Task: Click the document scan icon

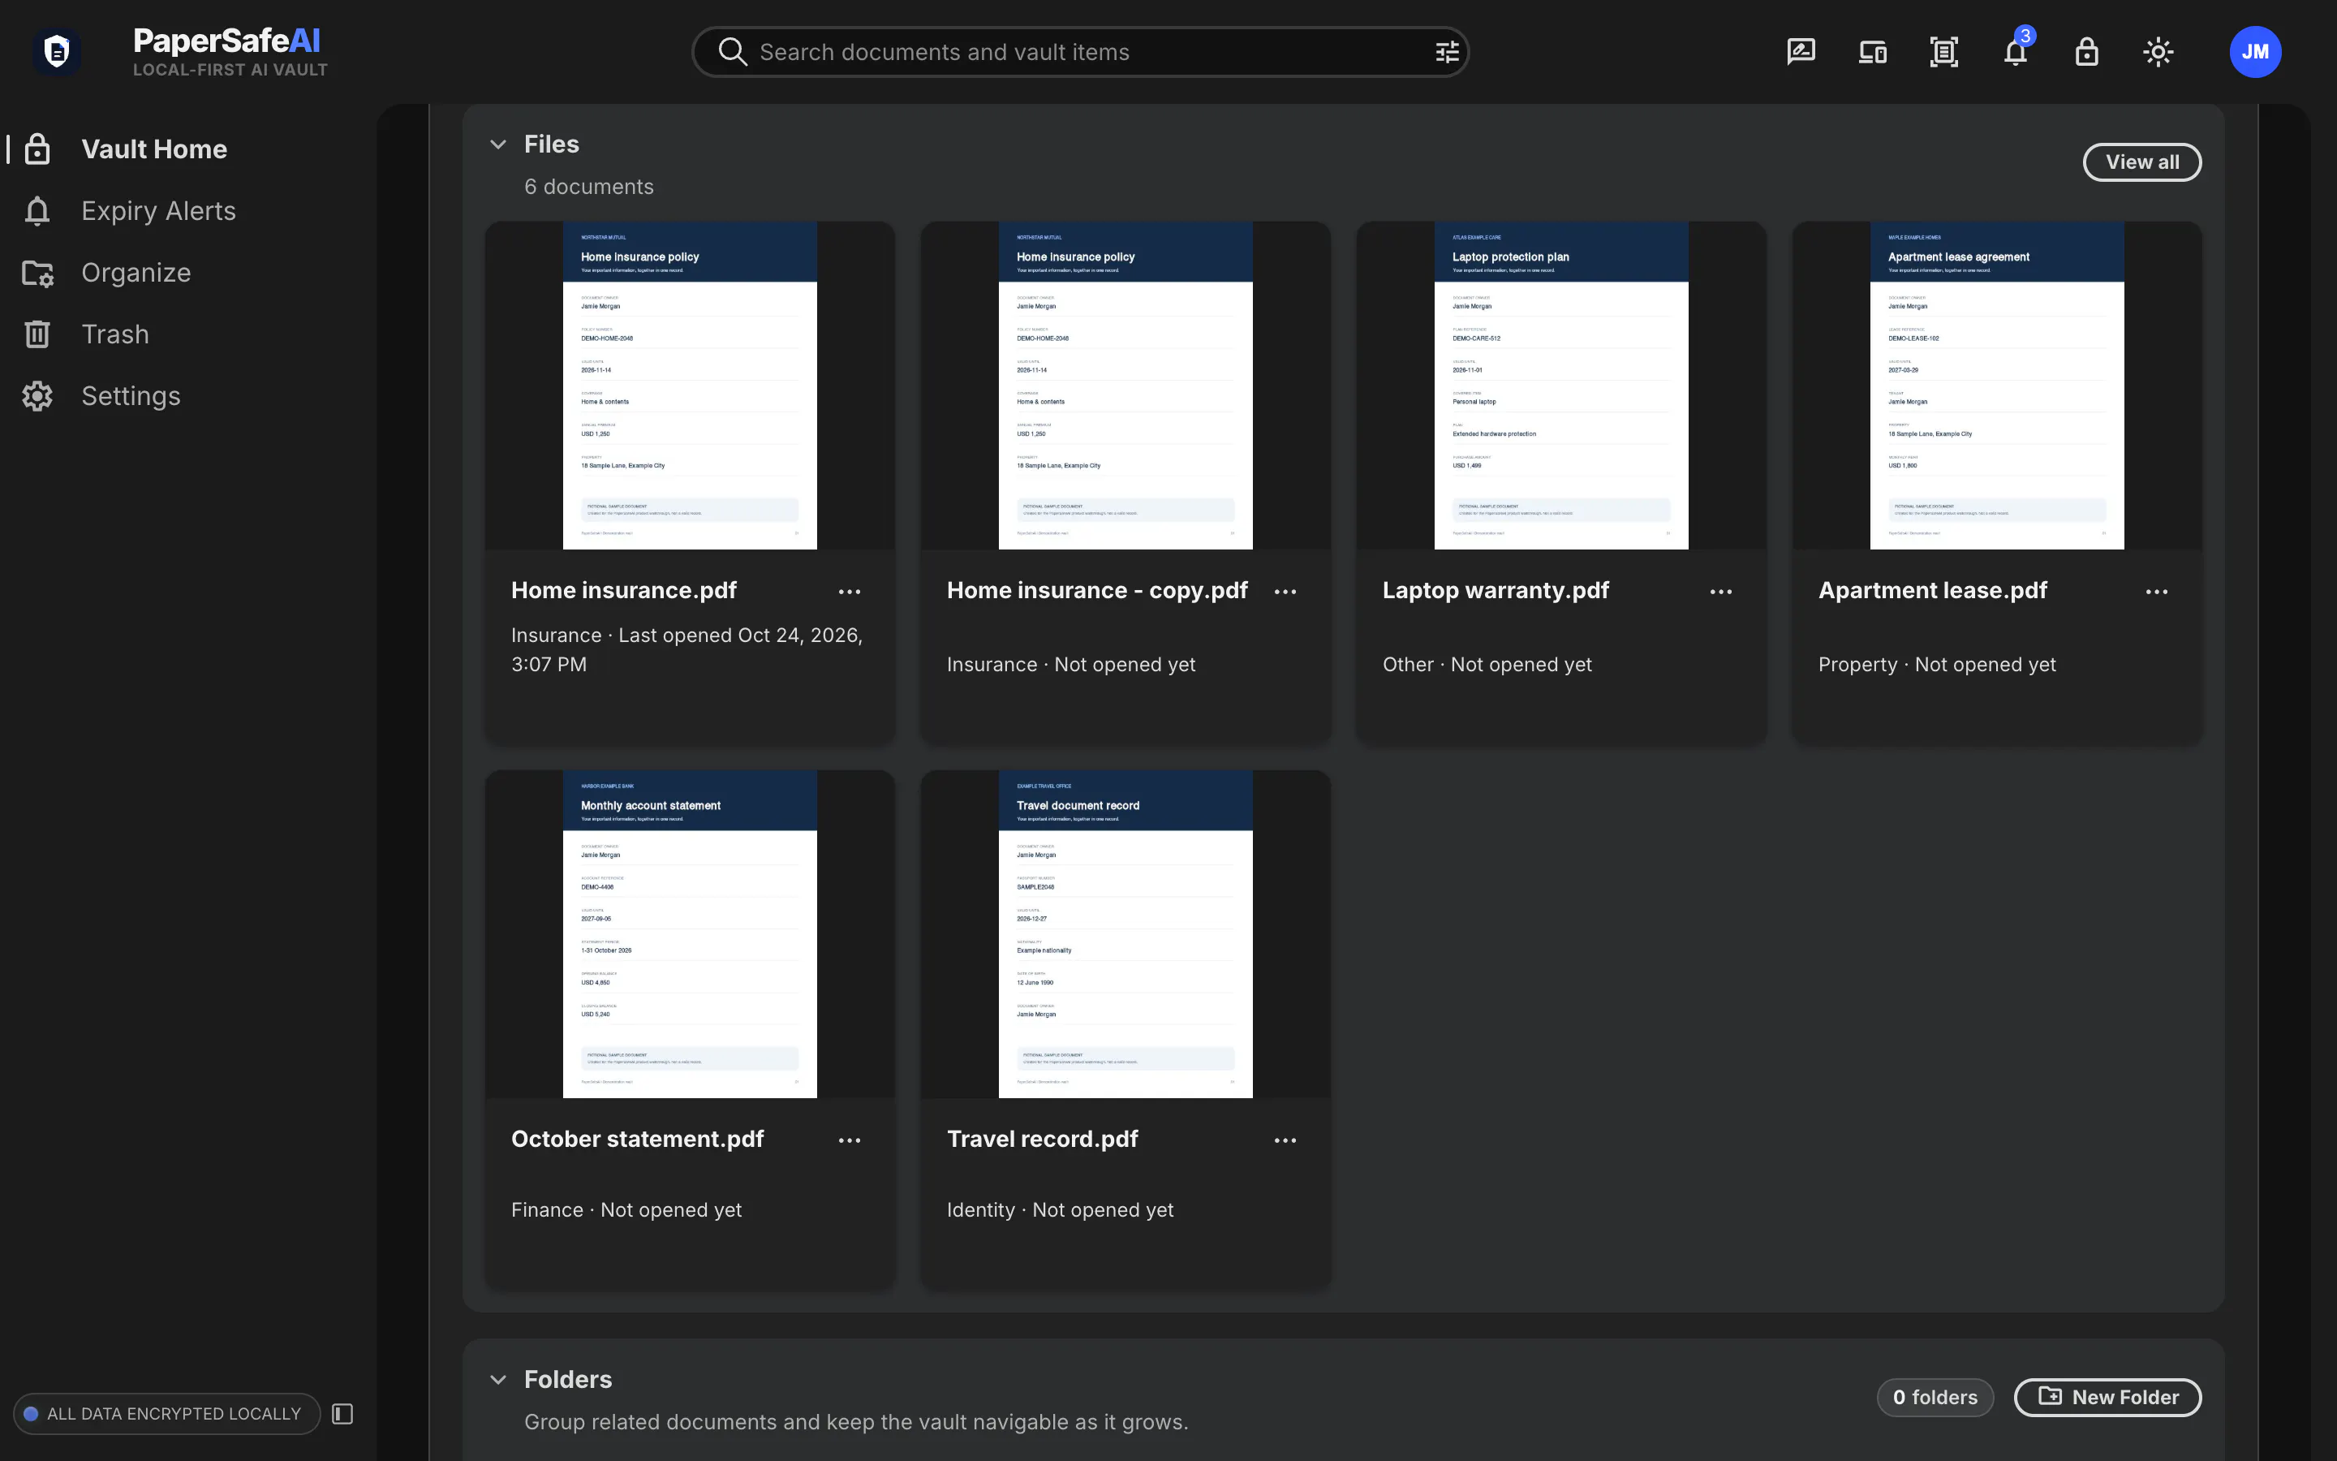Action: [1944, 52]
